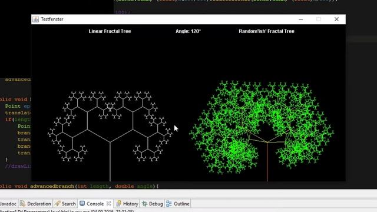Open the Debug tab
377x212 pixels.
coord(153,204)
